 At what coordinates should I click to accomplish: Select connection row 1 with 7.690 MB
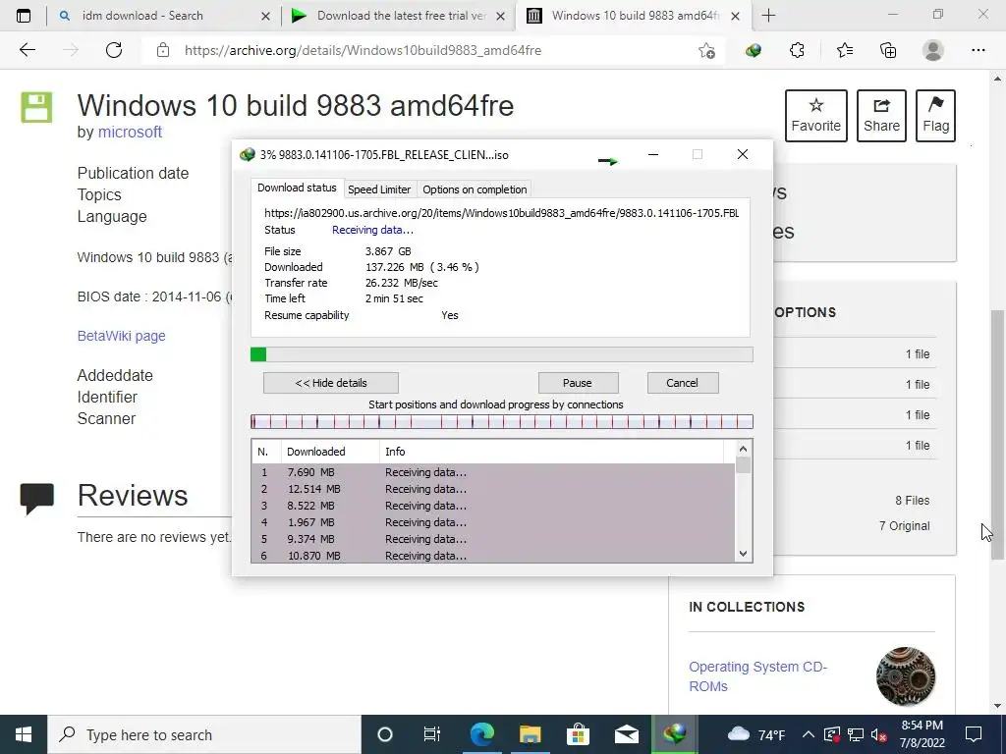tap(493, 472)
